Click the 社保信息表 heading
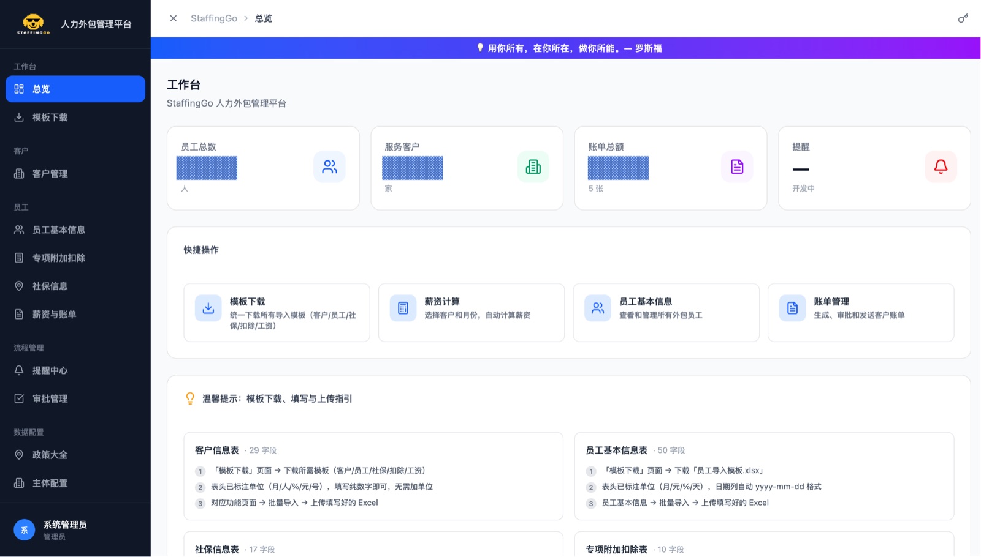This screenshot has height=557, width=981. (x=217, y=549)
